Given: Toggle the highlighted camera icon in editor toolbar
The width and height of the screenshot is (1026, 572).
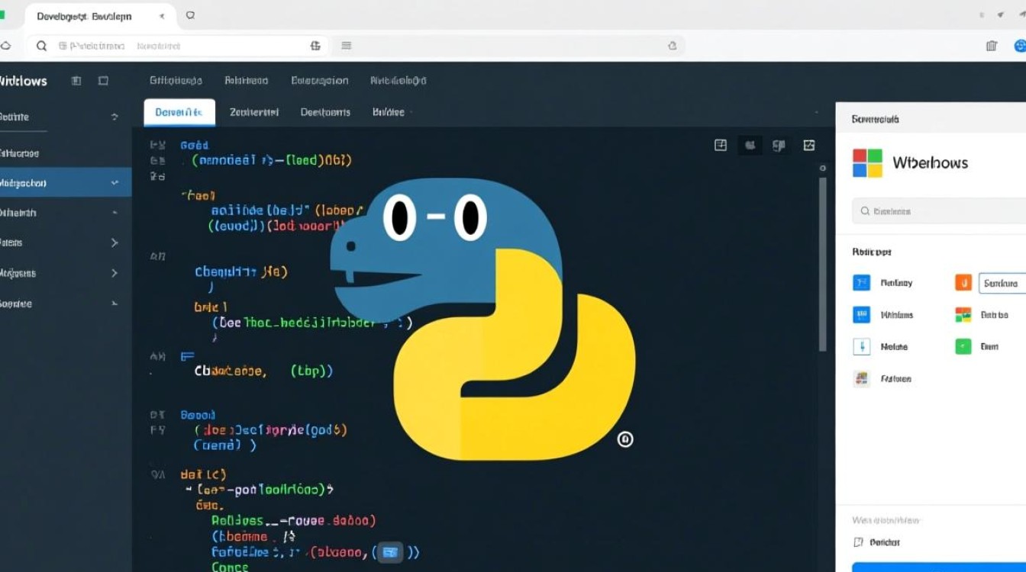Looking at the screenshot, I should 750,145.
